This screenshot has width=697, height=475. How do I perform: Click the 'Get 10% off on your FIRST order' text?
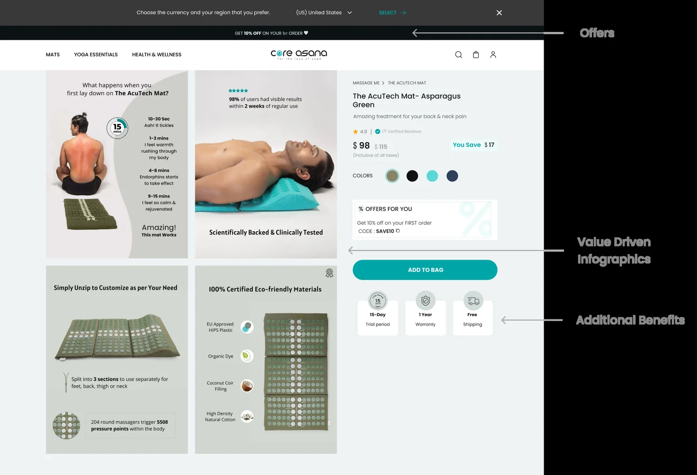[395, 223]
